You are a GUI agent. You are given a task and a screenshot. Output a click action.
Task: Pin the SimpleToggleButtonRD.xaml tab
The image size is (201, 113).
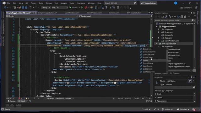coord(33,13)
